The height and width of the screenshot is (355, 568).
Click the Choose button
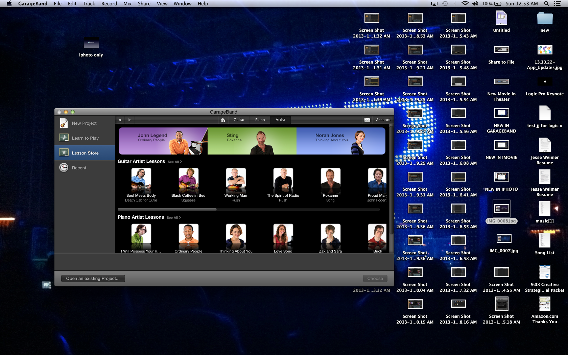coord(375,279)
